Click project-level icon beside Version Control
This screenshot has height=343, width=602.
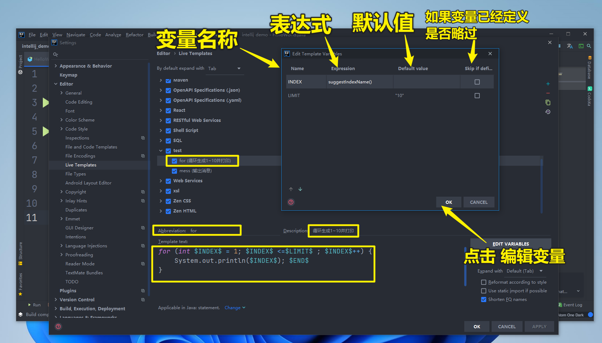coord(143,300)
